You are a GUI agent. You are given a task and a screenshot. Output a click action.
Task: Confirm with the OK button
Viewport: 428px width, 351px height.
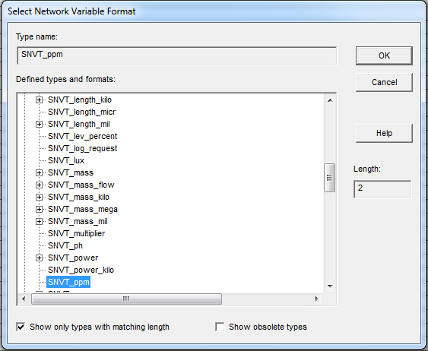pos(384,55)
